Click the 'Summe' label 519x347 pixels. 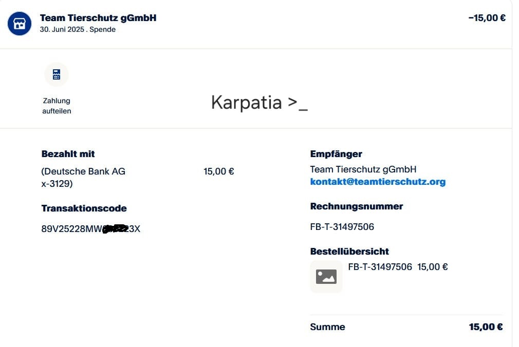[328, 327]
